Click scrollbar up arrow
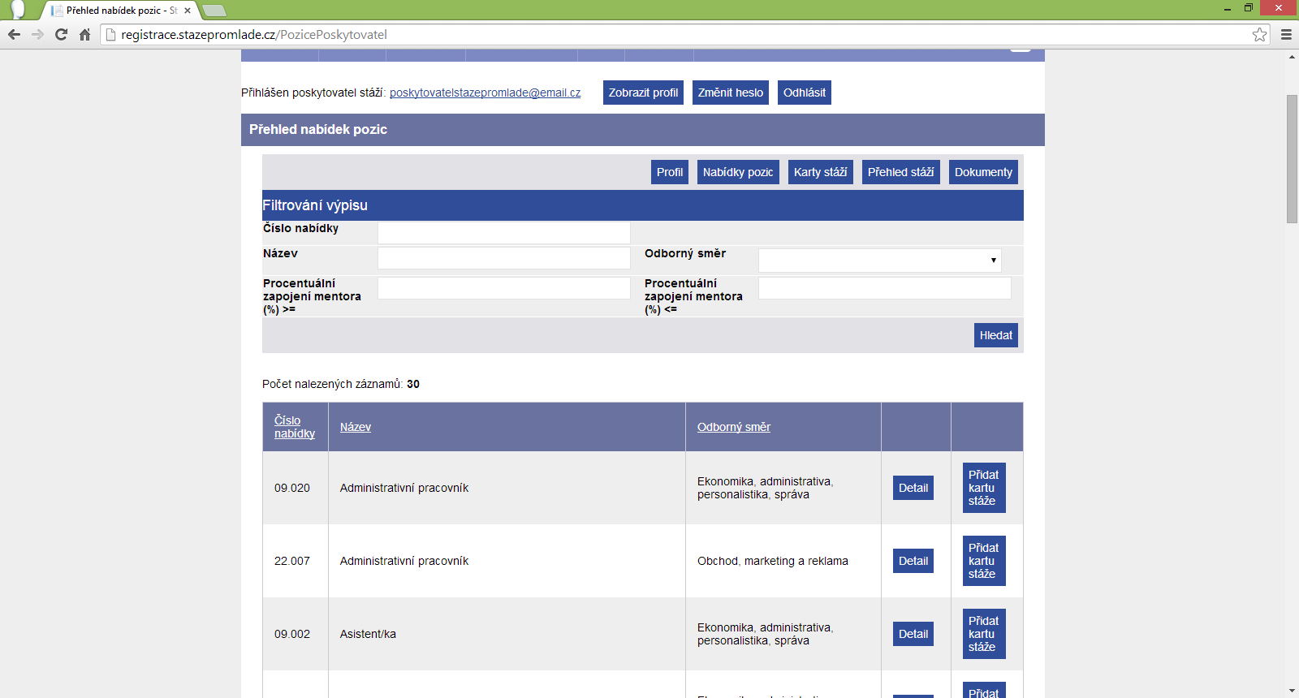Screen dimensions: 1299x698 point(1292,57)
